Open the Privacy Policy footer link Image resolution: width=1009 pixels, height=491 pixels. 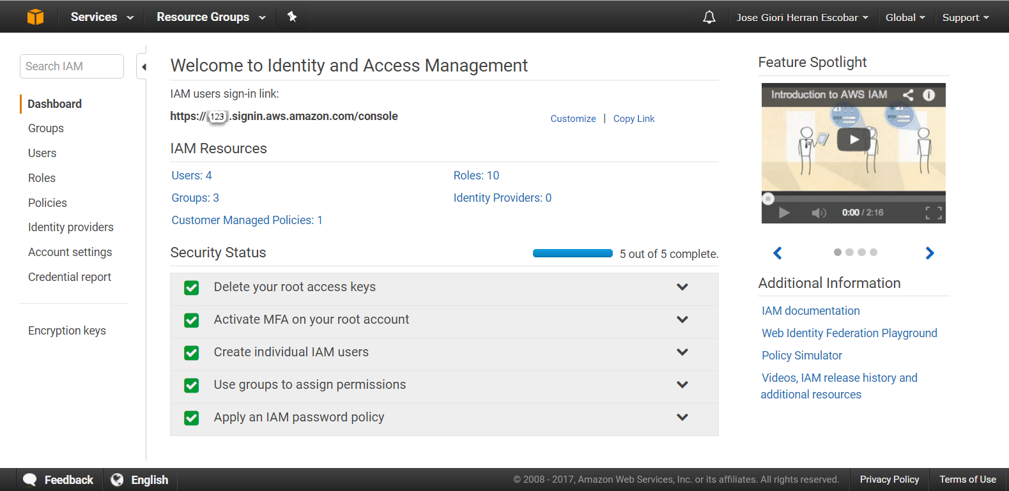890,480
